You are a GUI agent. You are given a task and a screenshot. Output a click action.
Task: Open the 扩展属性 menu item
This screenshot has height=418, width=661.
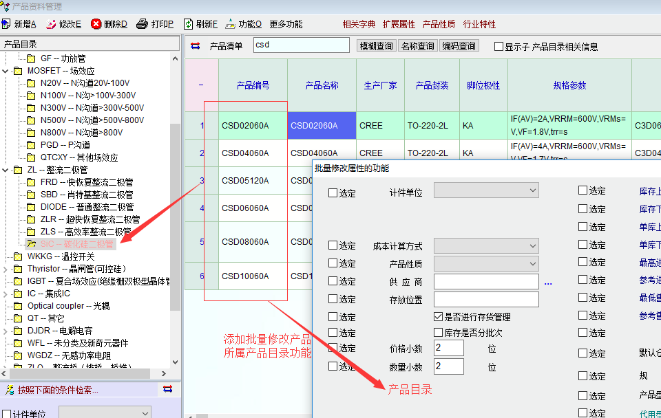click(399, 24)
